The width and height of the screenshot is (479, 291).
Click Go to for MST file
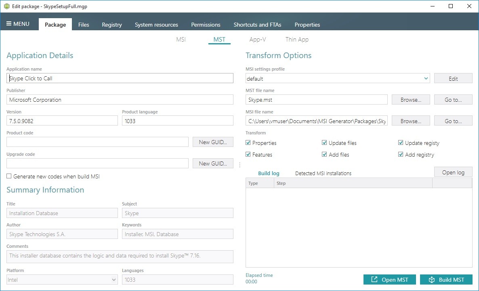(453, 100)
